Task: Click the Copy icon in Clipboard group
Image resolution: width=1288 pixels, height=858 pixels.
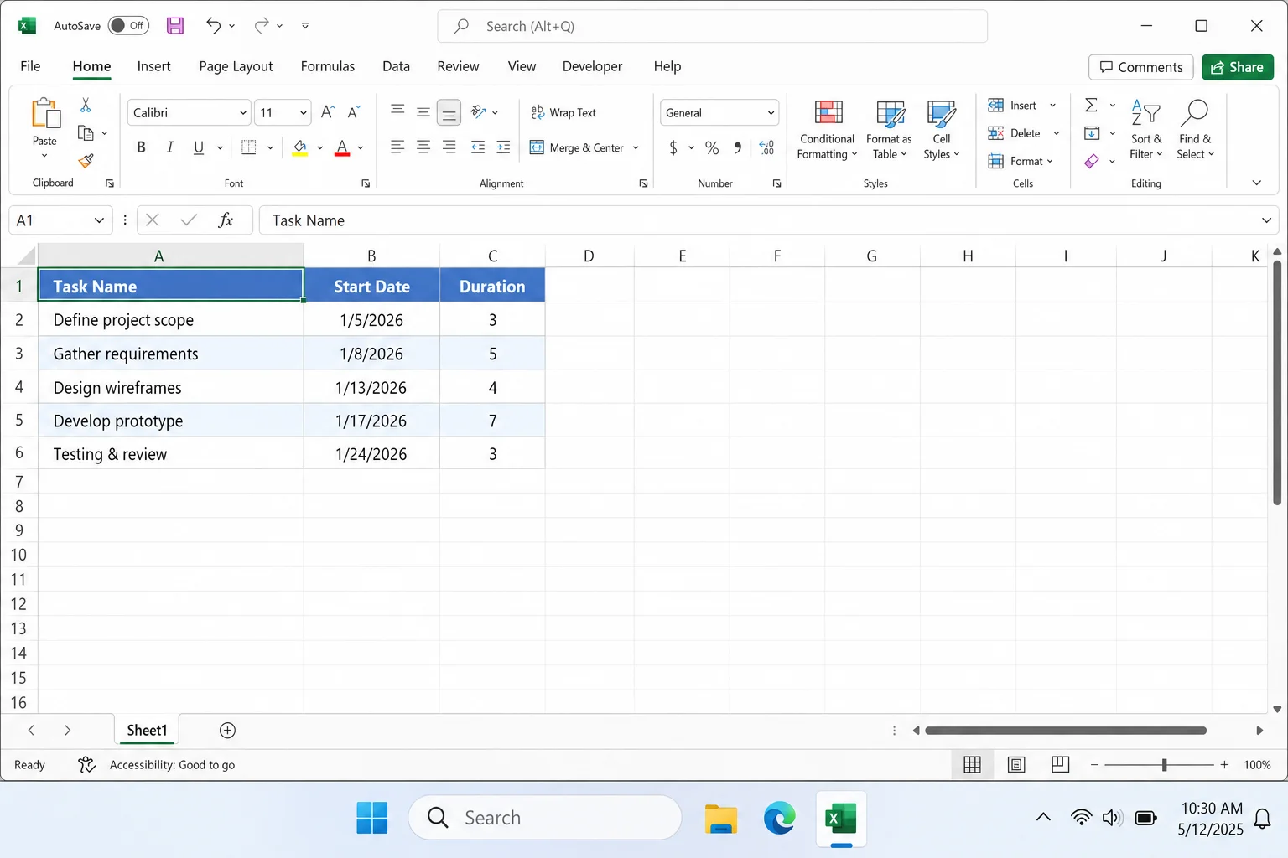Action: pos(86,132)
